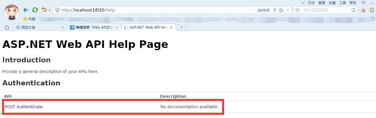Click the lightning speed mode icon
Viewport: 376px width, 118px height.
tap(275, 10)
